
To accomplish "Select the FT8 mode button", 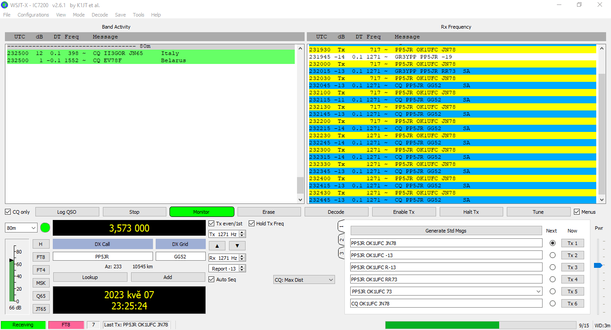I will 41,257.
